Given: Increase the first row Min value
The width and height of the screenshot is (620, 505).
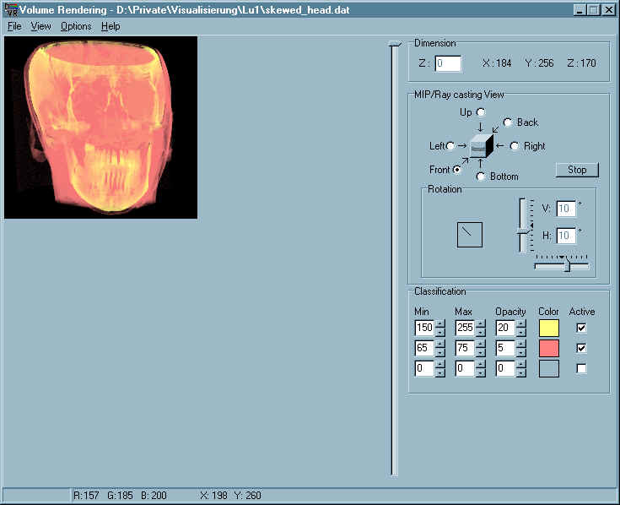Looking at the screenshot, I should 440,323.
